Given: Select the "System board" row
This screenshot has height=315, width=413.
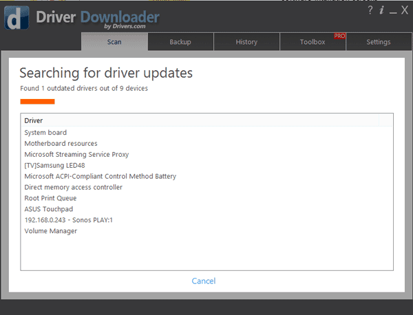Looking at the screenshot, I should coord(206,132).
